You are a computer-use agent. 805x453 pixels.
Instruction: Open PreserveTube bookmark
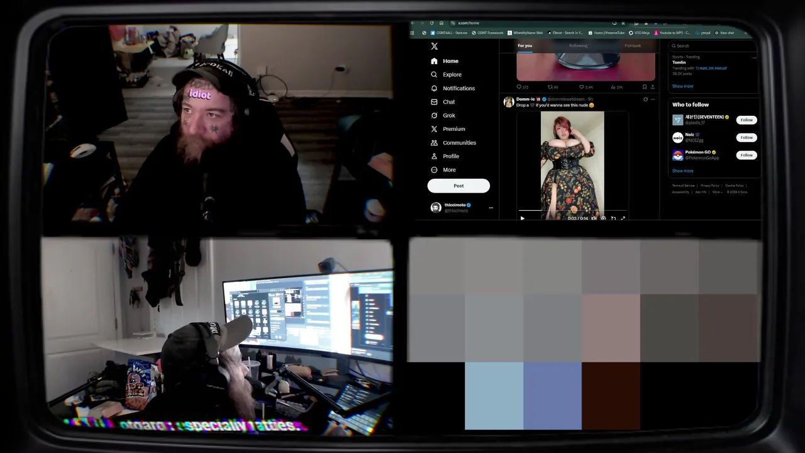pyautogui.click(x=606, y=33)
